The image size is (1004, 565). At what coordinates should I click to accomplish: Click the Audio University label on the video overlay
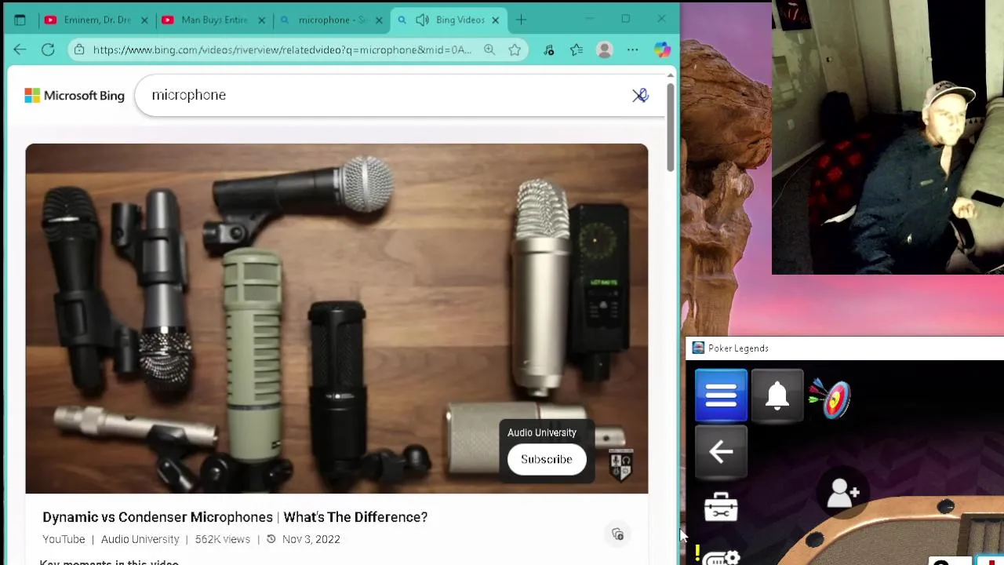(x=541, y=432)
